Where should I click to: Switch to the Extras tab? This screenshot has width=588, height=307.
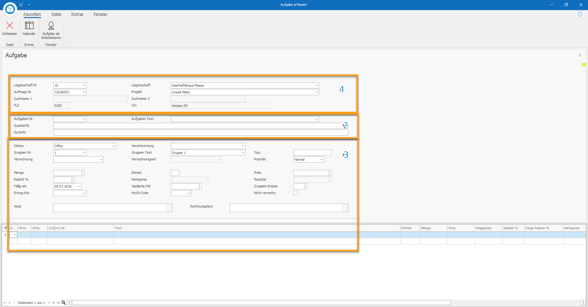coord(77,14)
